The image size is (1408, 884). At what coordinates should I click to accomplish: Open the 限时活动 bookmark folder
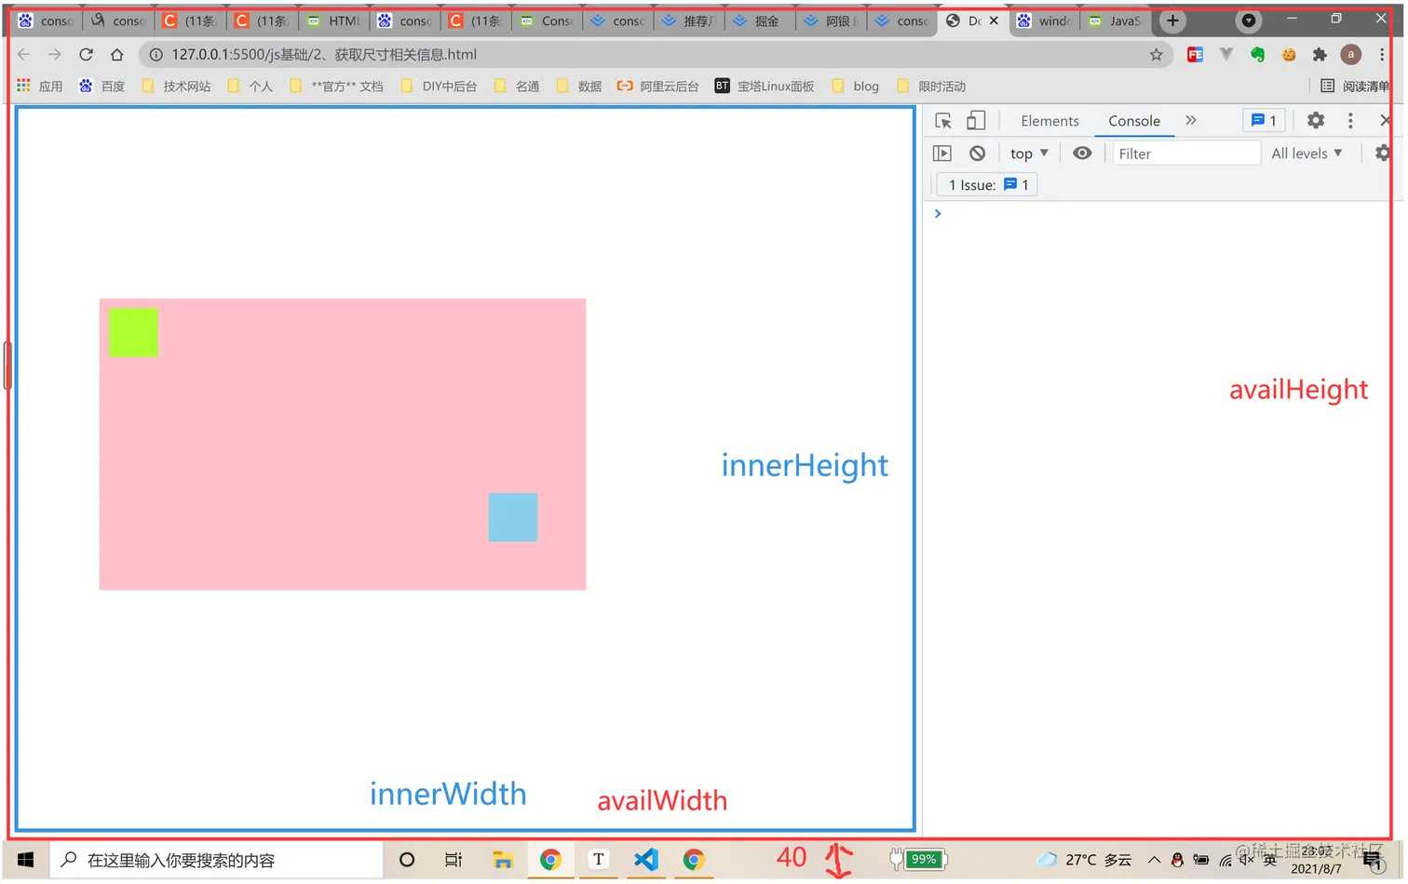[931, 87]
